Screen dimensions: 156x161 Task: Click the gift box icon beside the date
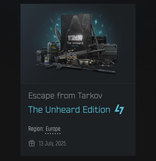[x=32, y=143]
